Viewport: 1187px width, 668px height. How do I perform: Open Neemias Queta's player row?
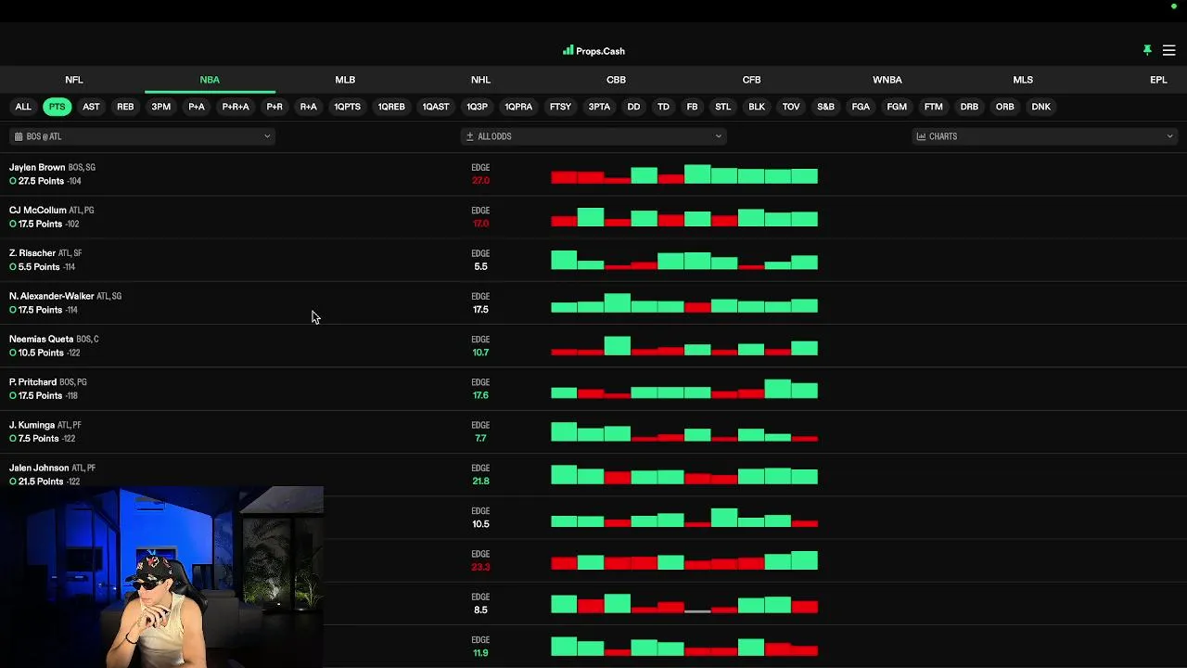coord(593,345)
